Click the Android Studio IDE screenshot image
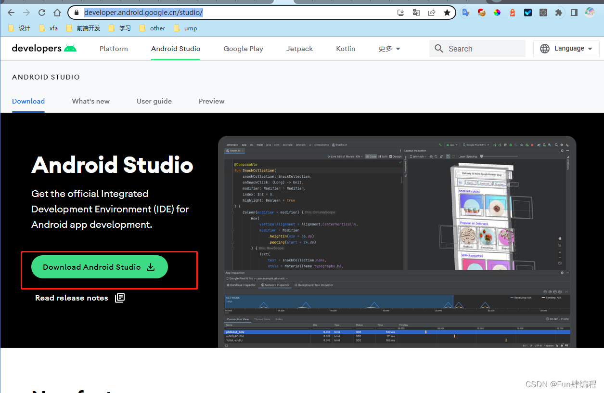The width and height of the screenshot is (604, 393). click(x=397, y=242)
